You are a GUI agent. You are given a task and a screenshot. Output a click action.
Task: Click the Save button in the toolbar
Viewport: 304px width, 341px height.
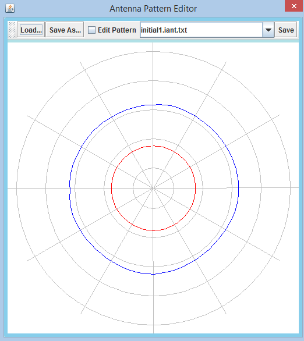tap(286, 30)
